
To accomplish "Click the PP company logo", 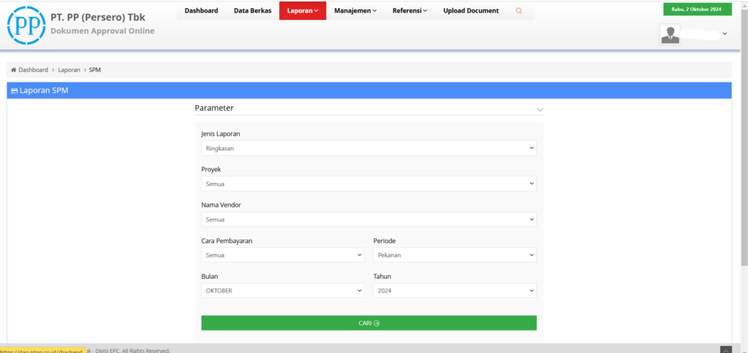I will tap(26, 24).
